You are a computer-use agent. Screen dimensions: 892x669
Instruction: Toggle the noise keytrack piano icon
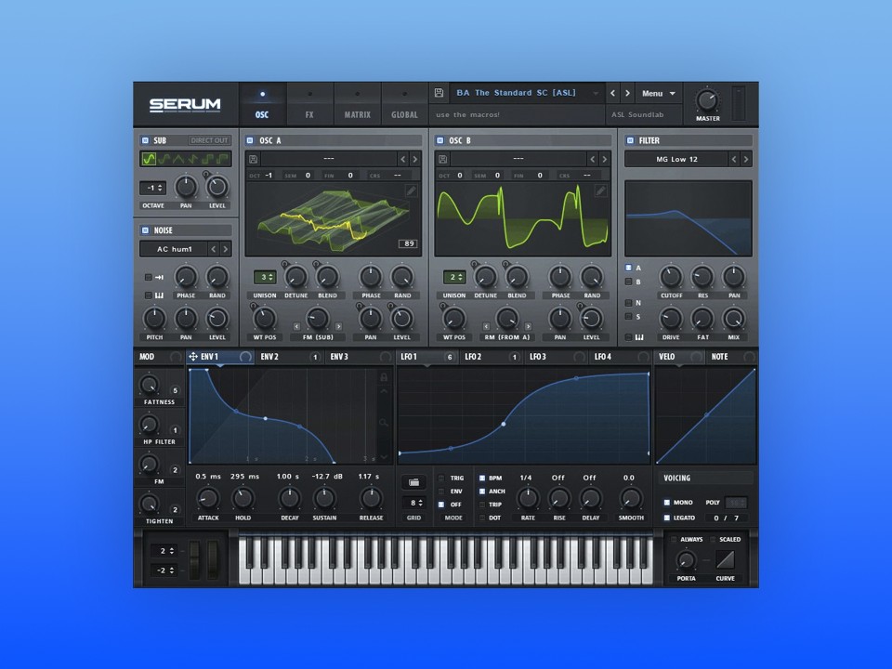[x=159, y=295]
